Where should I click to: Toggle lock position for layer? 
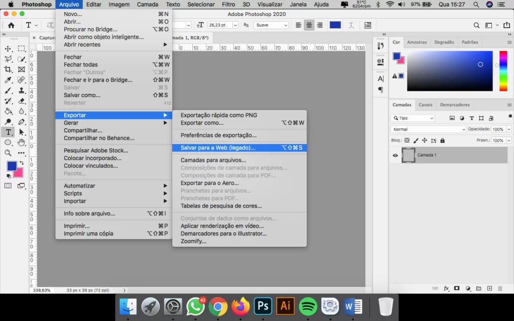tap(425, 140)
